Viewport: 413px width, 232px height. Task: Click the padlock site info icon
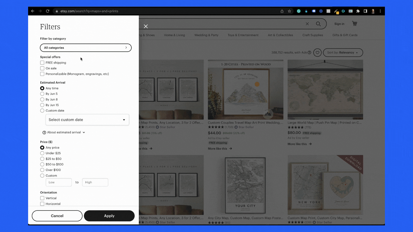click(x=57, y=11)
